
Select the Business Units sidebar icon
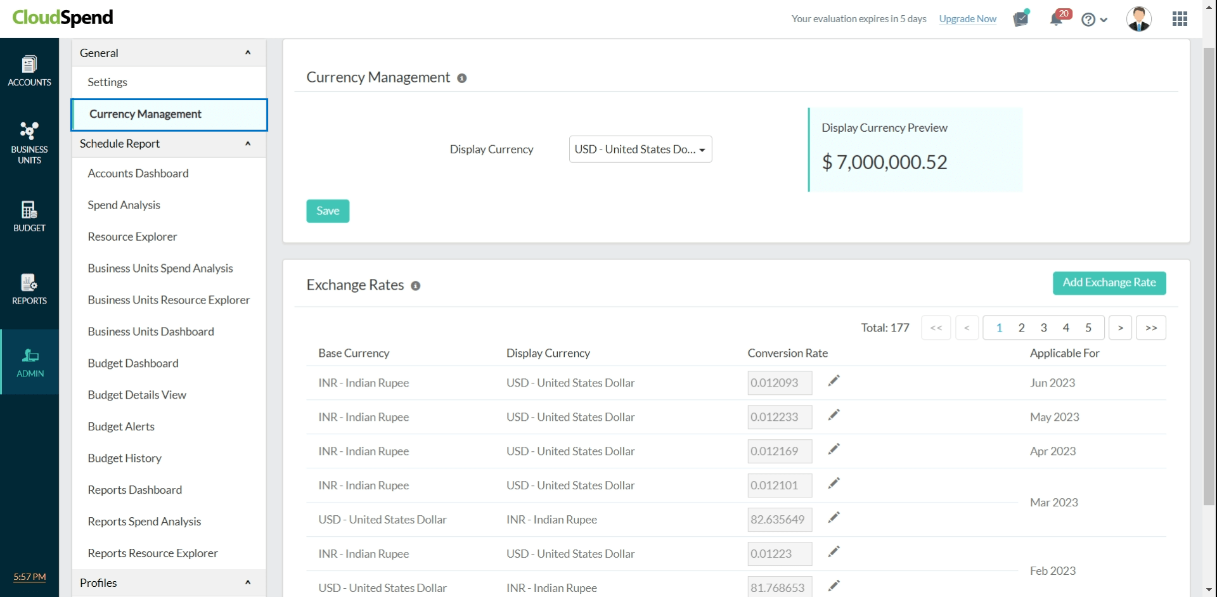pos(29,141)
